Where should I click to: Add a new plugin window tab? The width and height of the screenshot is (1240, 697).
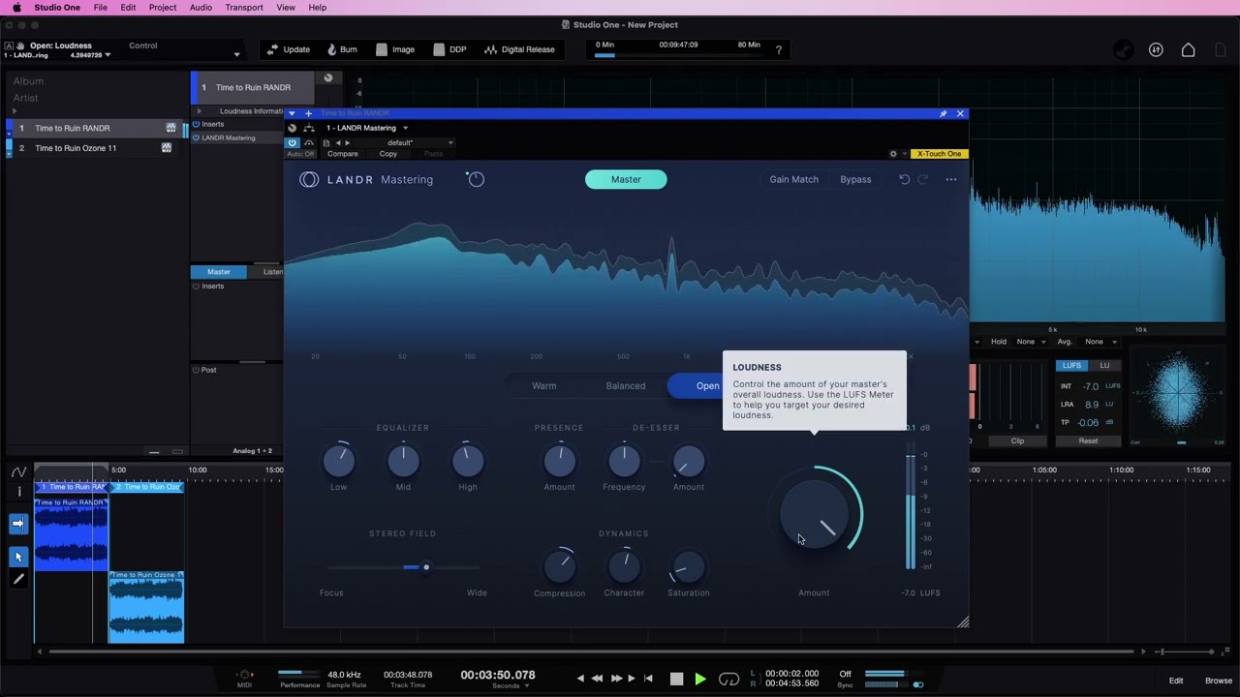[x=308, y=114]
